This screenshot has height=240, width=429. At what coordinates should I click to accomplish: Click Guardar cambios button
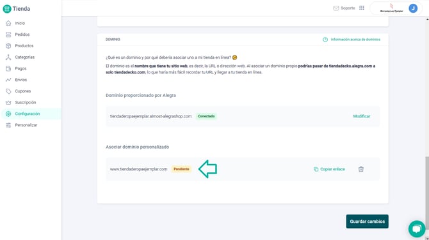pos(367,221)
